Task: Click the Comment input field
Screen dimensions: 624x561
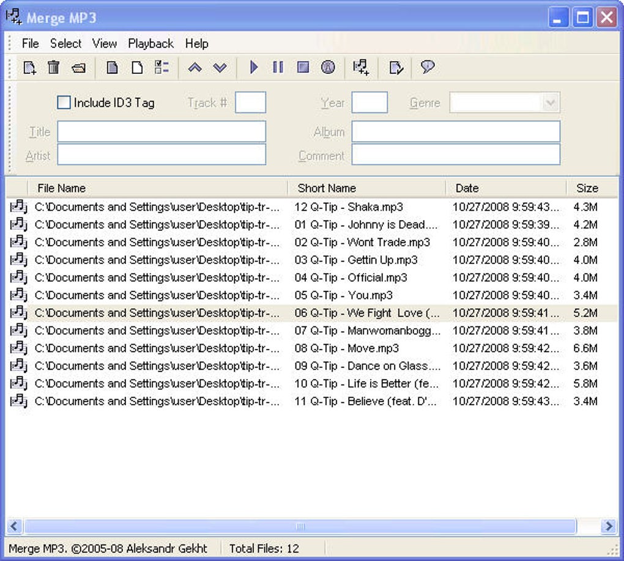Action: click(x=456, y=154)
